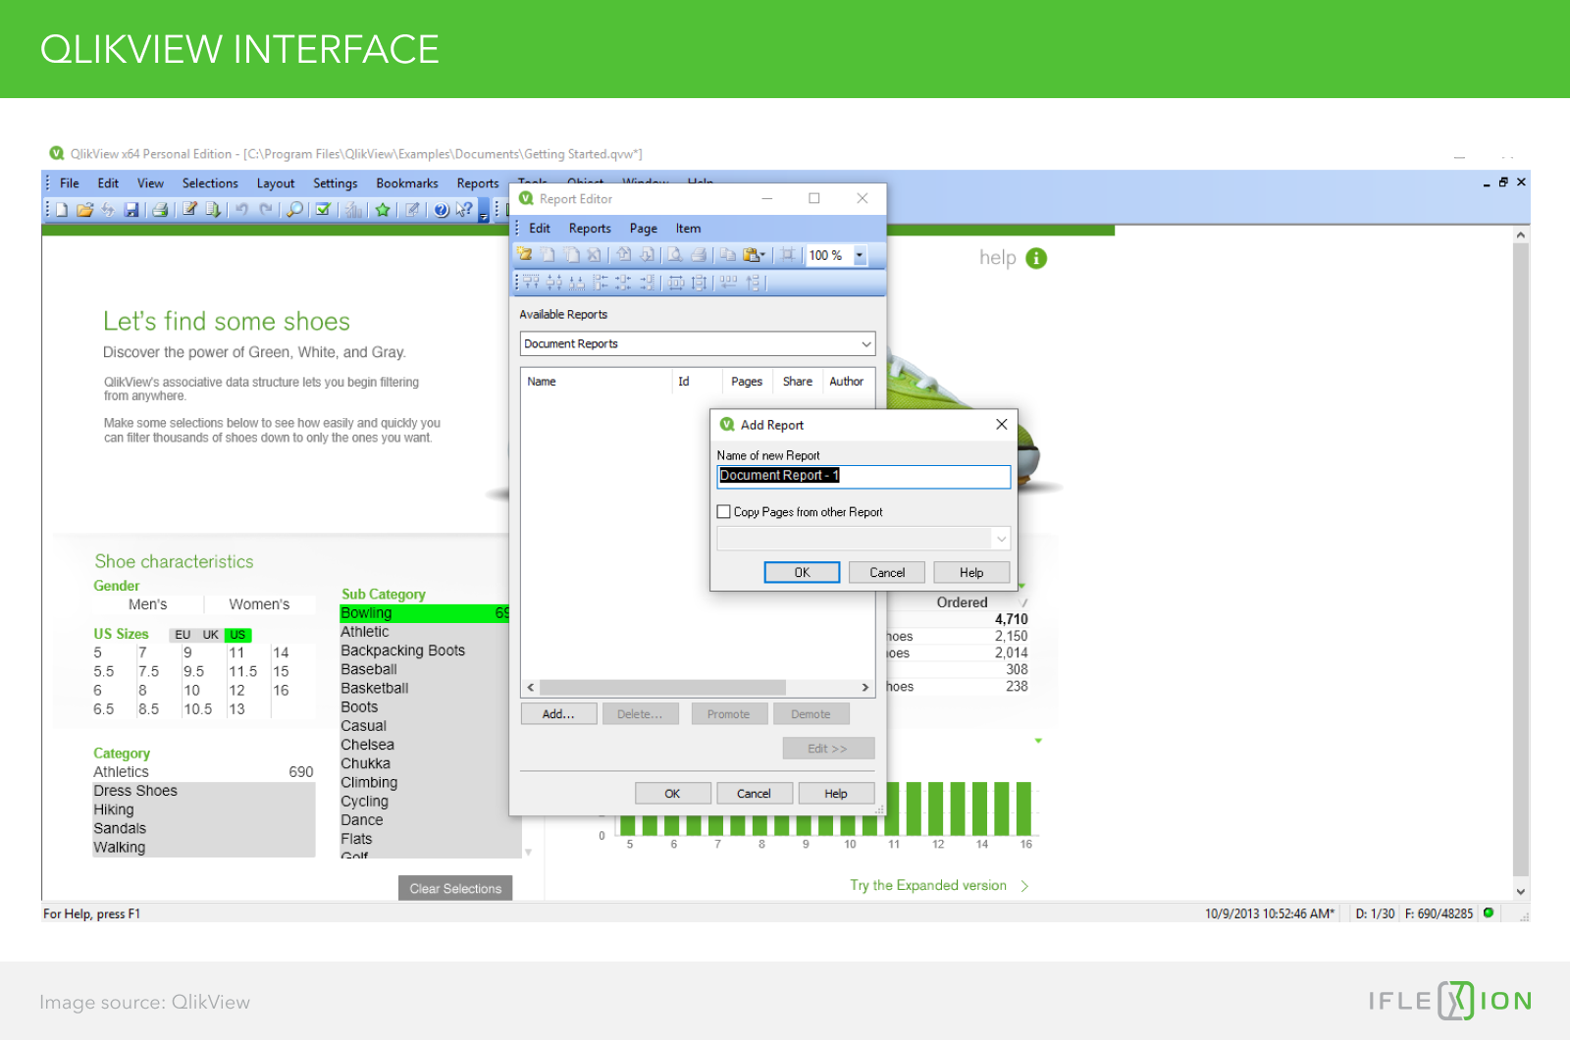This screenshot has width=1570, height=1040.
Task: Click the Paste clipboard icon in Report Editor
Action: click(751, 254)
